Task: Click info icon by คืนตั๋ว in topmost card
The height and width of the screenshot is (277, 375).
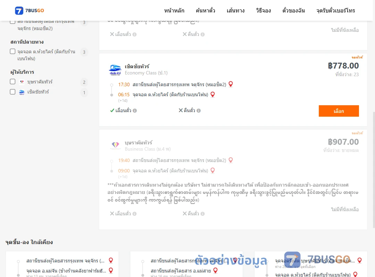Action: pyautogui.click(x=202, y=34)
